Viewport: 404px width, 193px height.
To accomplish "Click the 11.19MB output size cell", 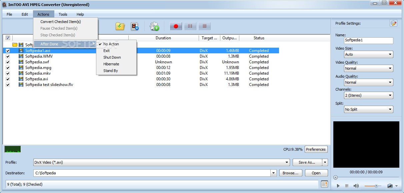I will point(231,73).
